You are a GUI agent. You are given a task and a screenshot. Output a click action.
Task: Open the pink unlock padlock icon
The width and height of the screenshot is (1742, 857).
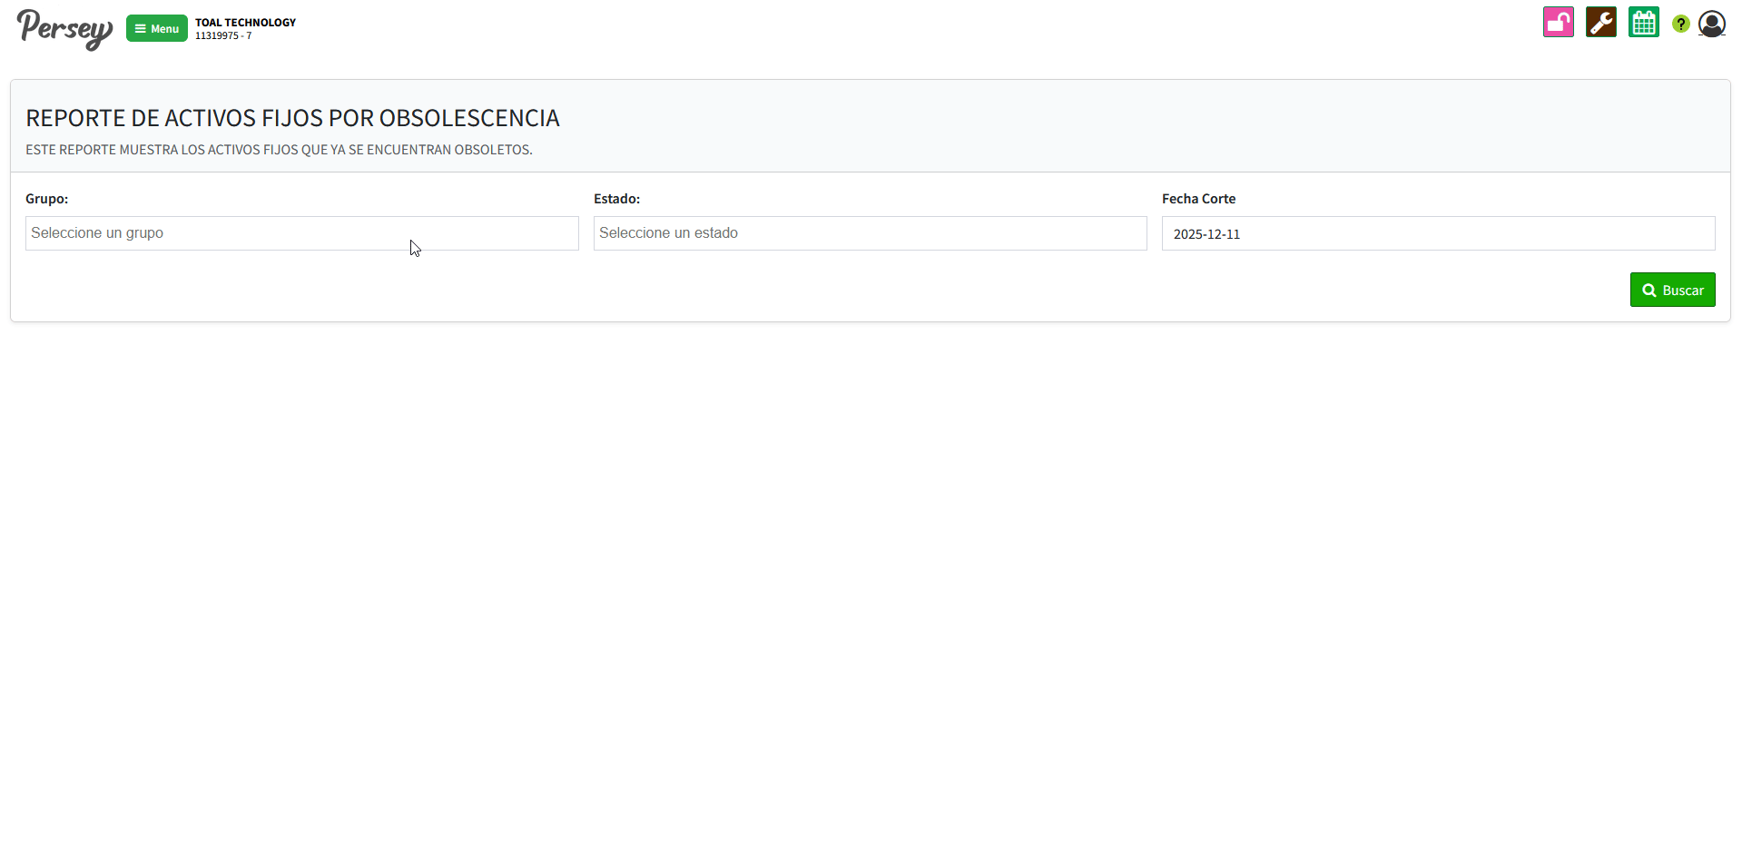click(1558, 22)
